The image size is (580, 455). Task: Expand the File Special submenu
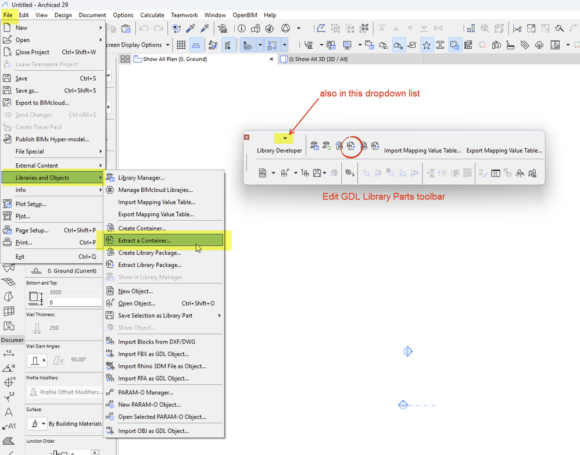point(100,151)
